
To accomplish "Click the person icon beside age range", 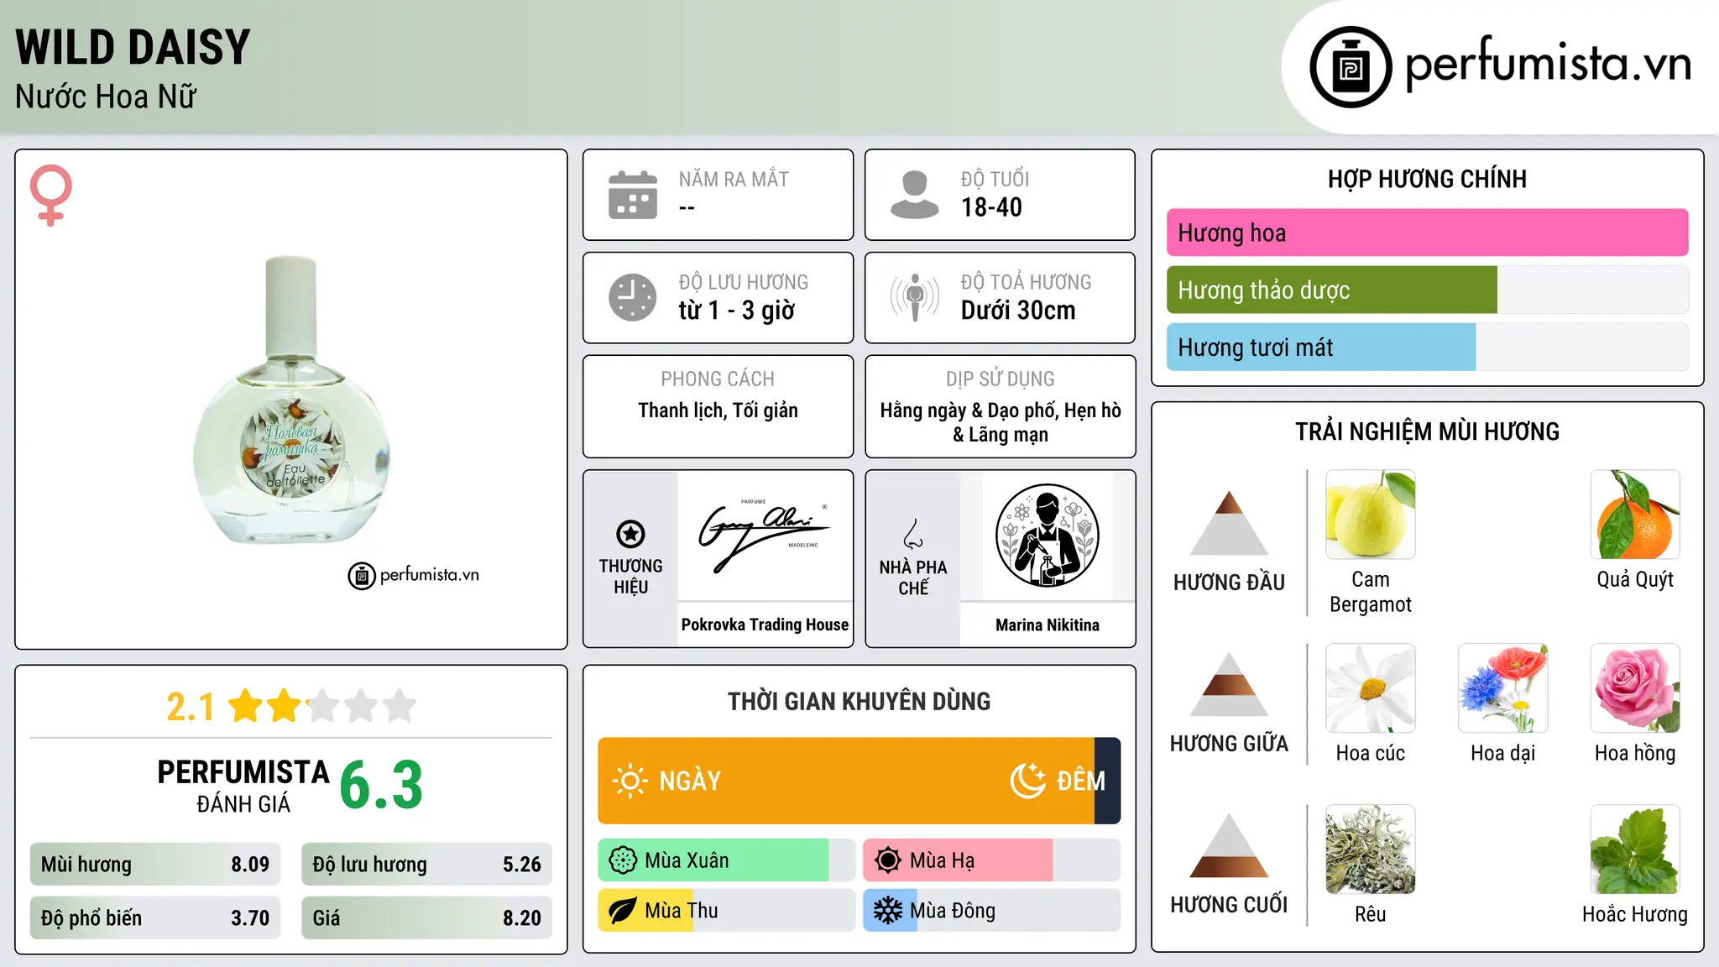I will [914, 195].
